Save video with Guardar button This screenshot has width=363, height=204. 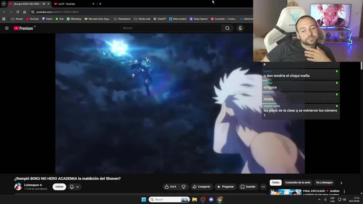click(x=248, y=187)
